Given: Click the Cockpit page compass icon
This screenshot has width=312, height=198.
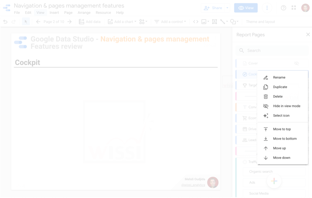Looking at the screenshot, I should pyautogui.click(x=245, y=74).
